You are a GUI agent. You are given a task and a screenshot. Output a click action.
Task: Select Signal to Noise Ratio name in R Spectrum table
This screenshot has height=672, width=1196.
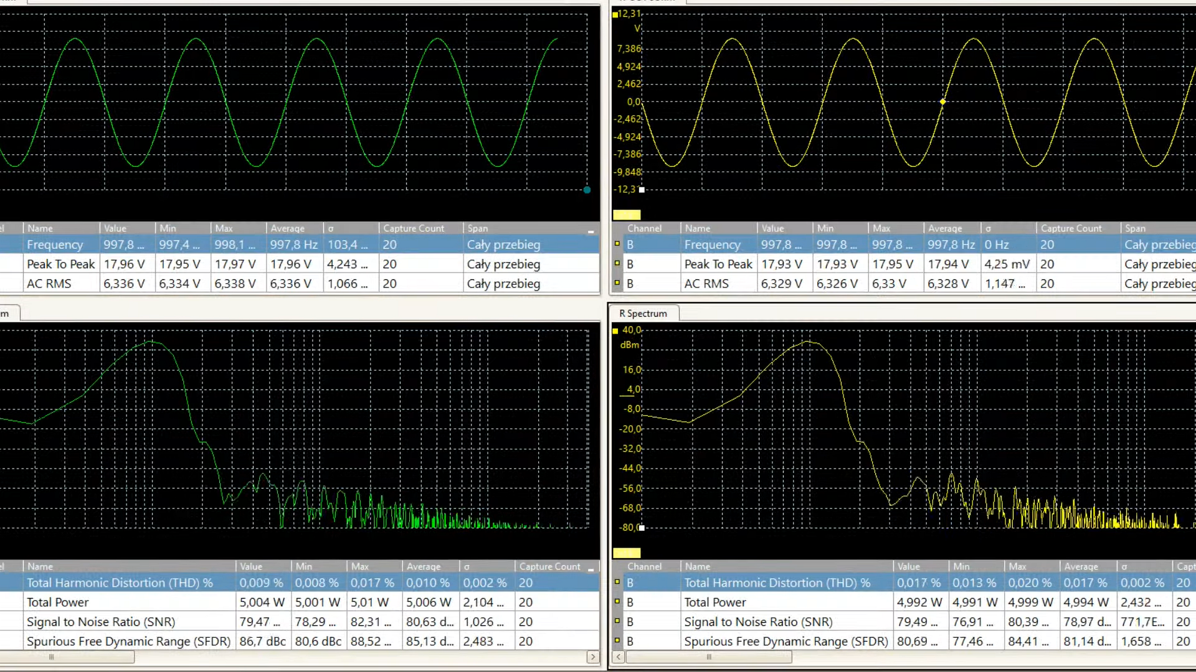pos(758,621)
